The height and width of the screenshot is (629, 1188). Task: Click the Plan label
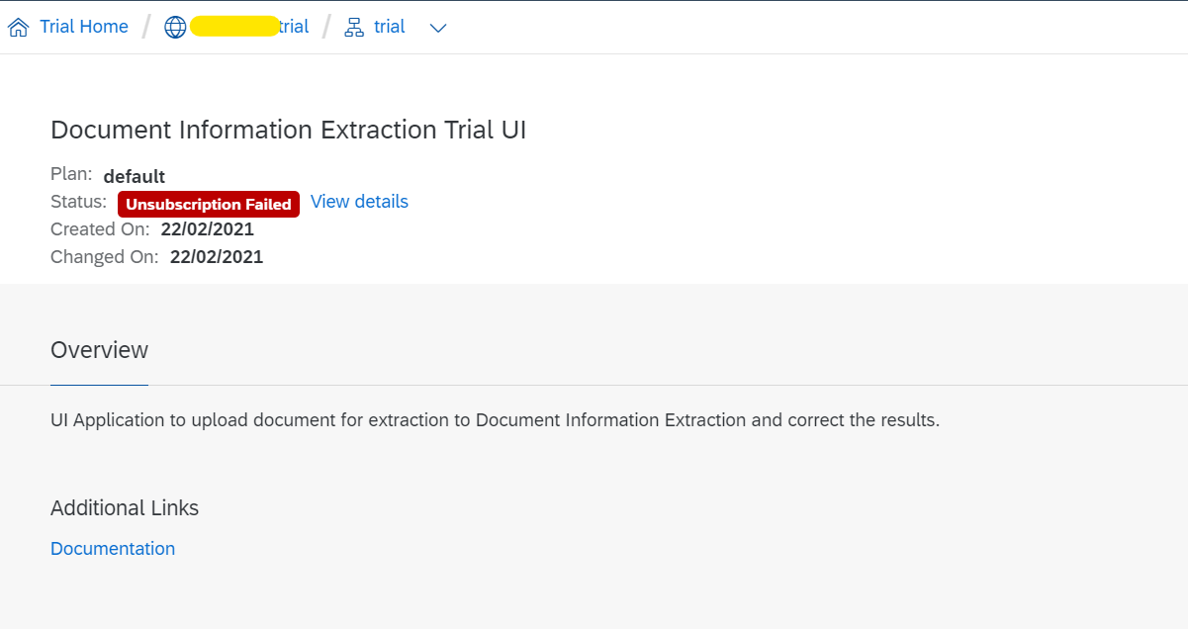coord(71,174)
